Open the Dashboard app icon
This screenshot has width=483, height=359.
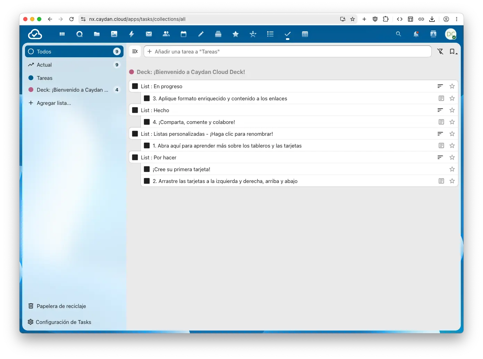(x=62, y=34)
